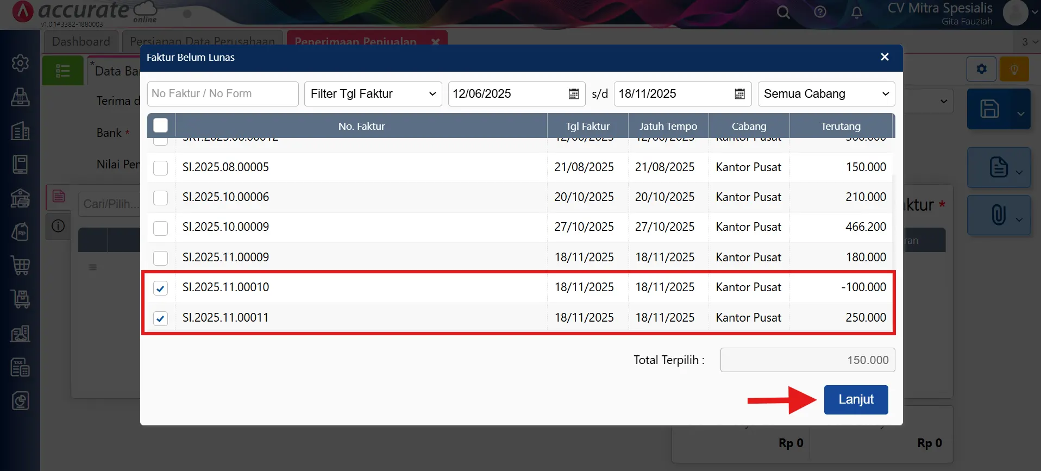The image size is (1041, 471).
Task: Open the Semua Cabang branch dropdown
Action: click(x=826, y=94)
